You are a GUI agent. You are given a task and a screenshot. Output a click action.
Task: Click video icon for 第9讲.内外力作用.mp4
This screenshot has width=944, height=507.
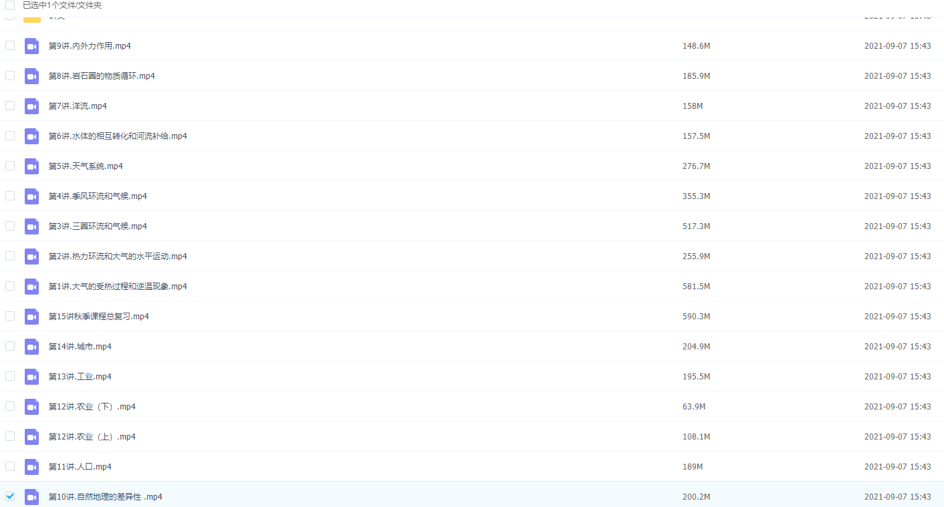tap(31, 46)
